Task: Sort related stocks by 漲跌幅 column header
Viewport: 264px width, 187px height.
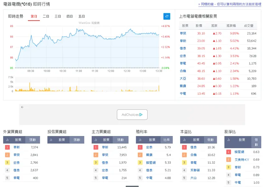Action: [x=231, y=26]
